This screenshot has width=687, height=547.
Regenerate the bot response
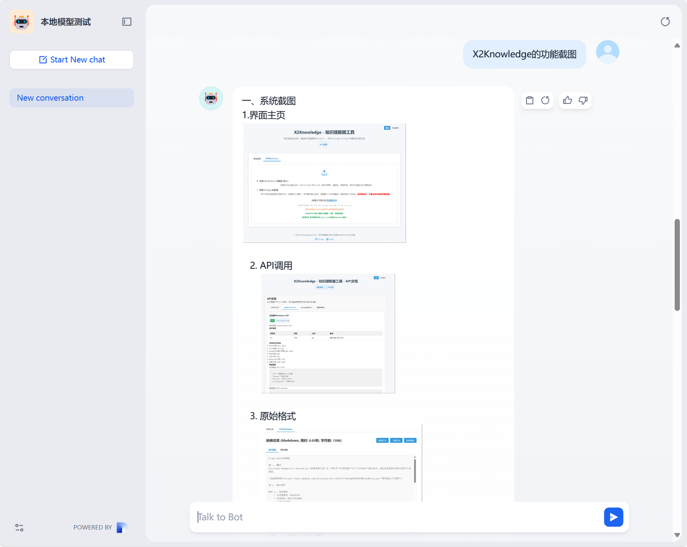click(545, 100)
